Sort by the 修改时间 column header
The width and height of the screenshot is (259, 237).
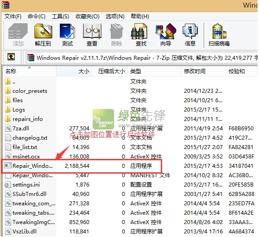click(x=203, y=71)
